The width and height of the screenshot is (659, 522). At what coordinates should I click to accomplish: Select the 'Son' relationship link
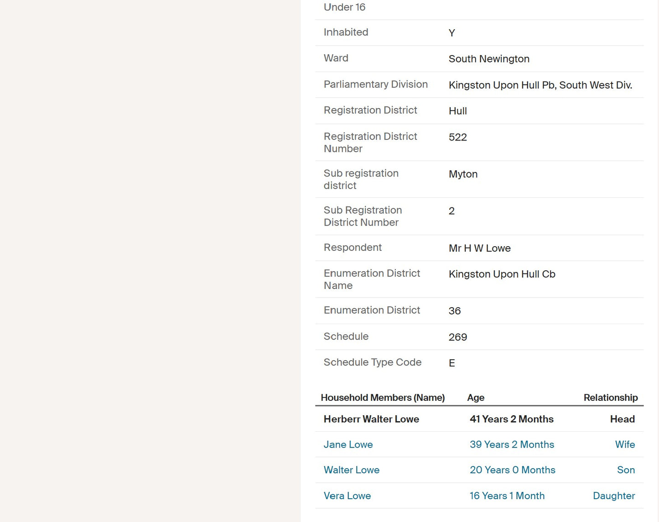(x=626, y=470)
